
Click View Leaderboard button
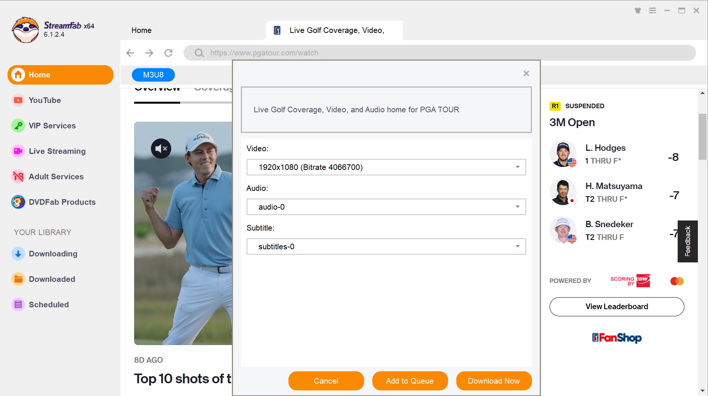pos(617,307)
